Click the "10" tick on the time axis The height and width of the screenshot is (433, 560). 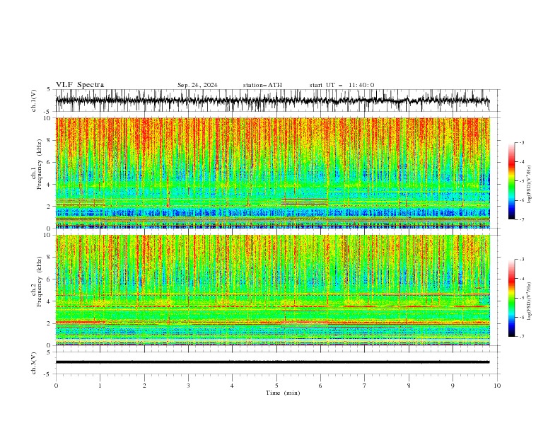coord(497,386)
